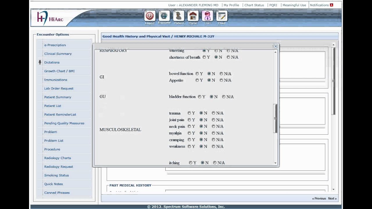Click the HiArc logo
This screenshot has width=372, height=209.
click(50, 19)
